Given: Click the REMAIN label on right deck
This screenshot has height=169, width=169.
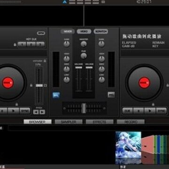Looking at the screenshot, I should tap(158, 43).
